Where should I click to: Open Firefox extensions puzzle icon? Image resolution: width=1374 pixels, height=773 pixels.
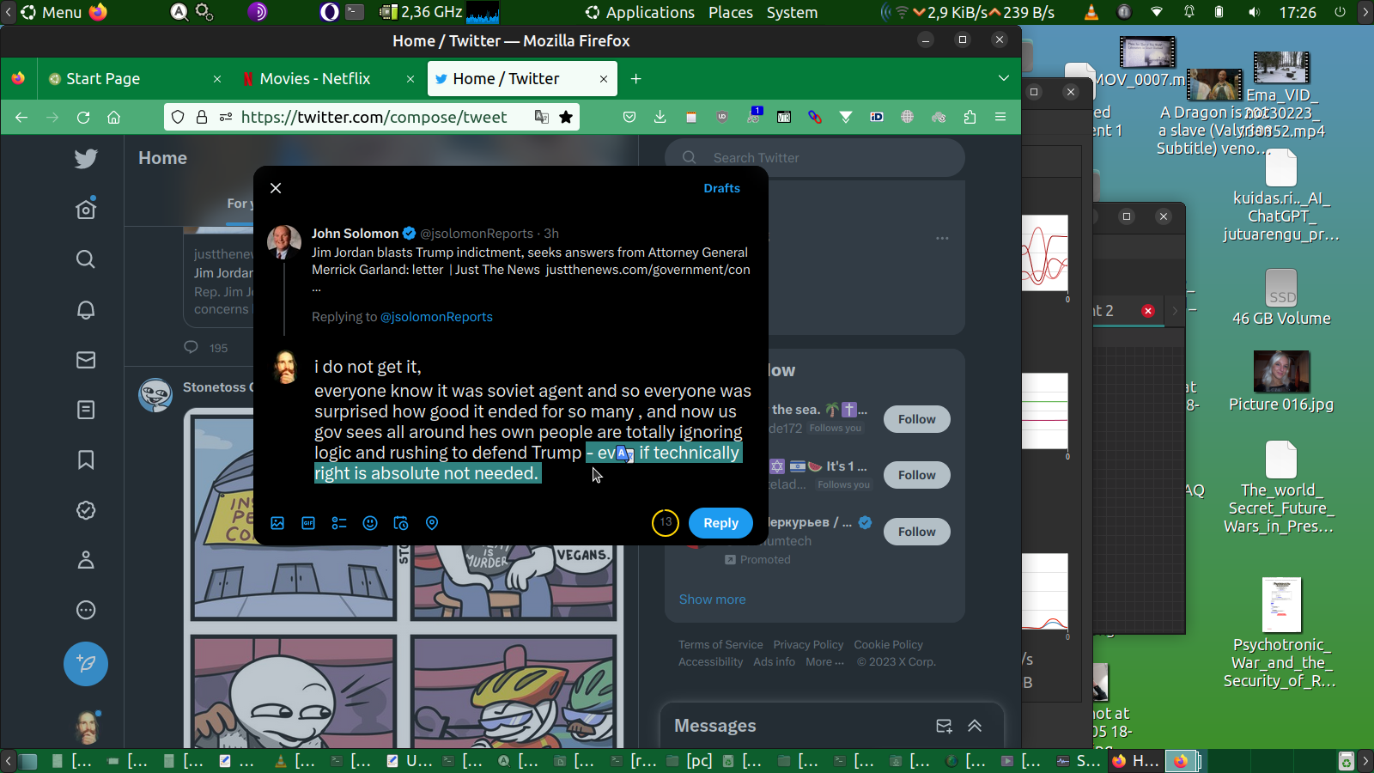coord(970,117)
